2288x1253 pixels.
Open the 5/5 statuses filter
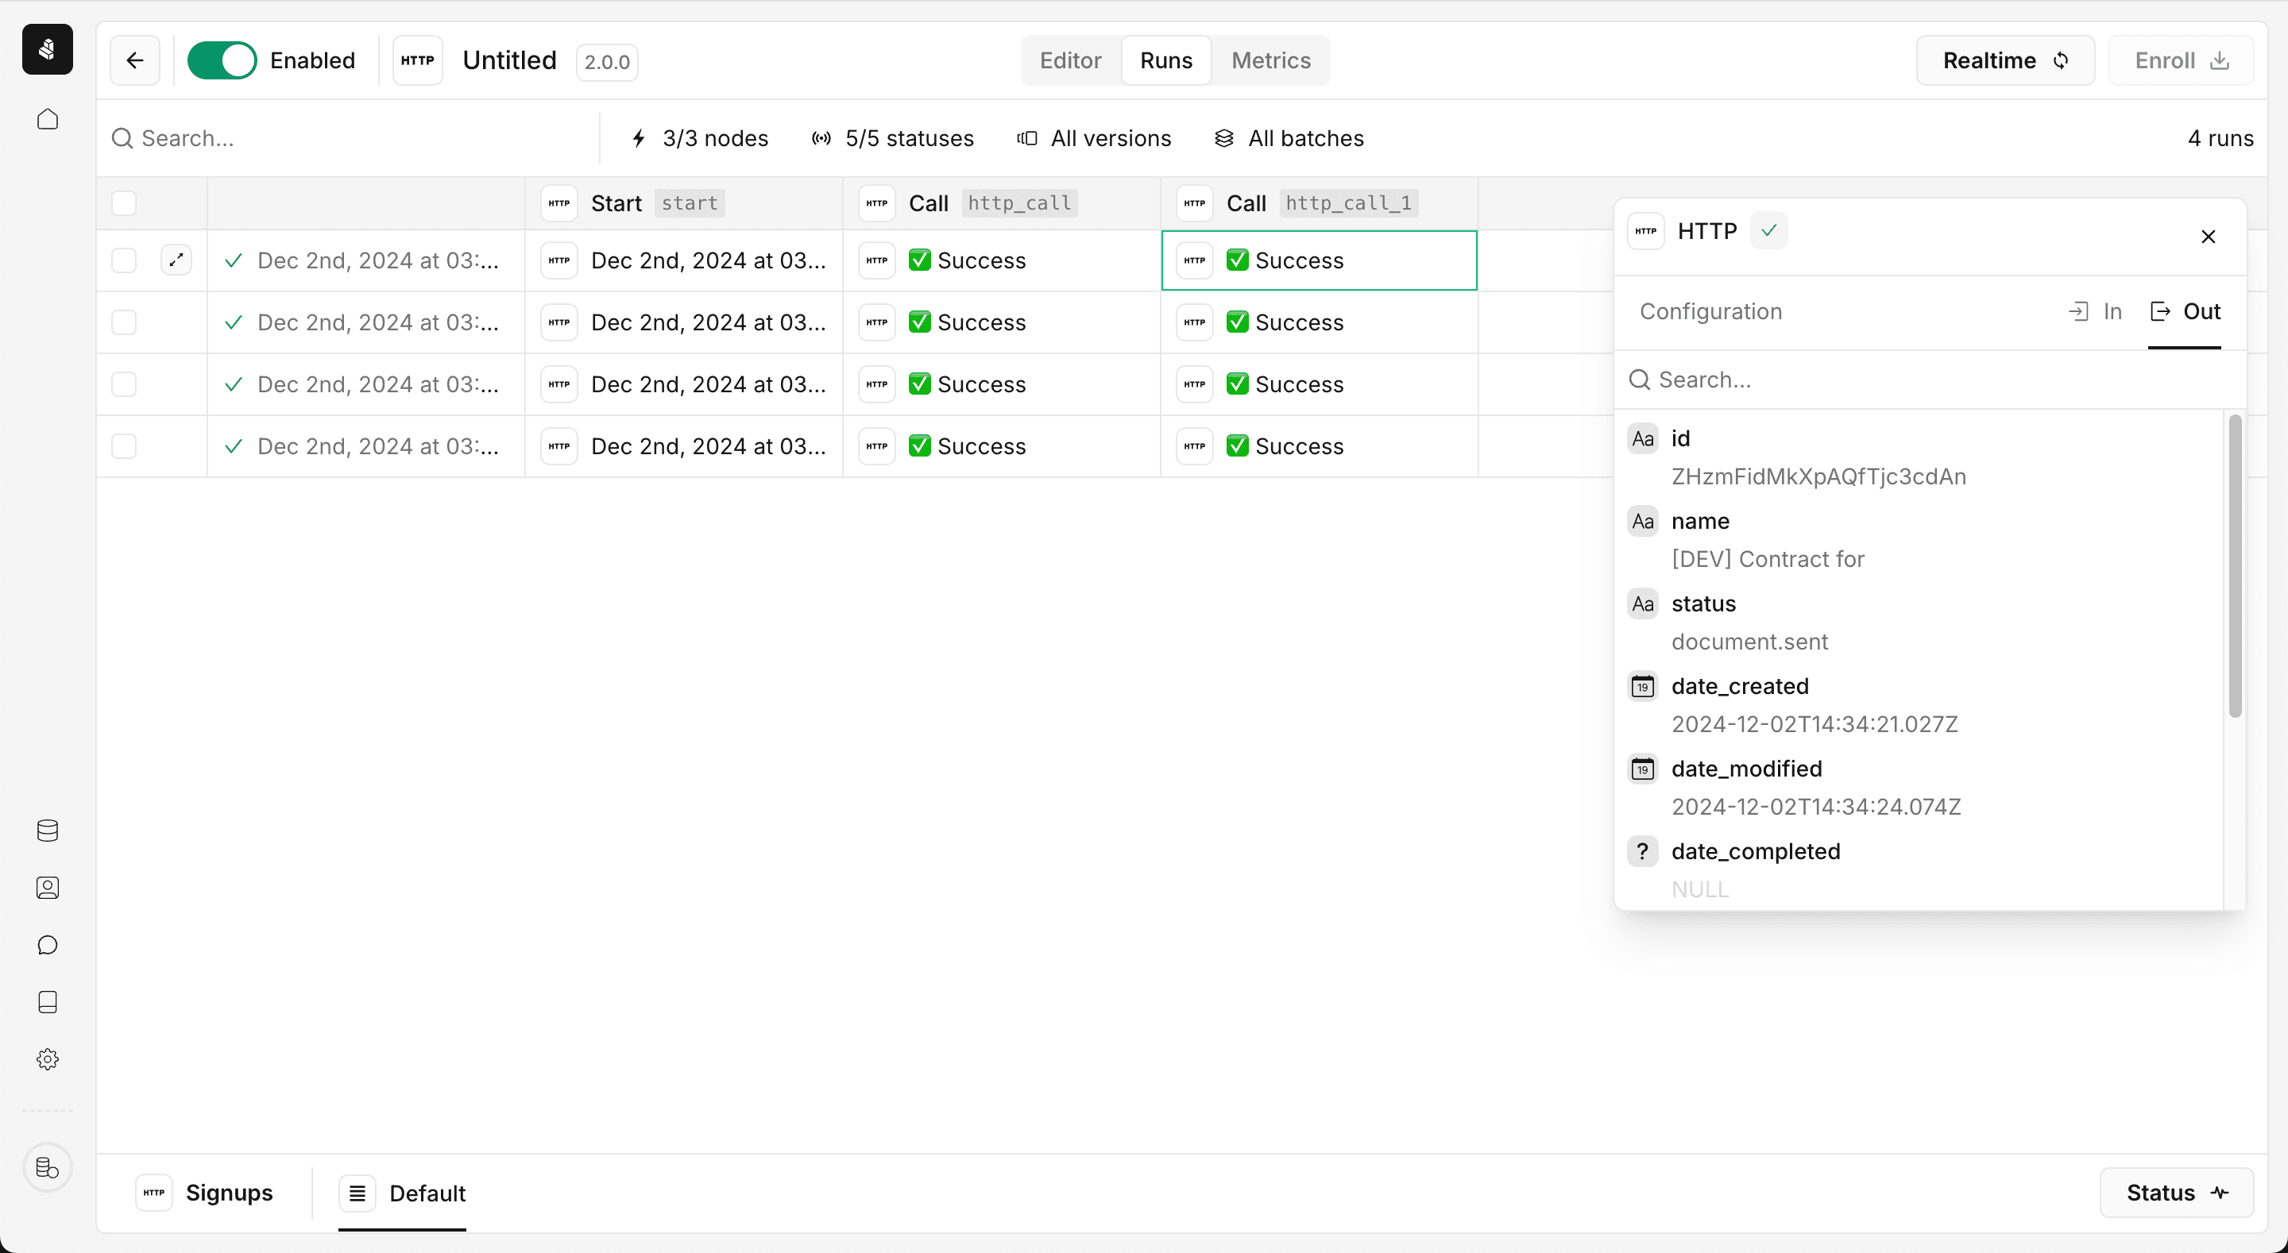coord(893,138)
